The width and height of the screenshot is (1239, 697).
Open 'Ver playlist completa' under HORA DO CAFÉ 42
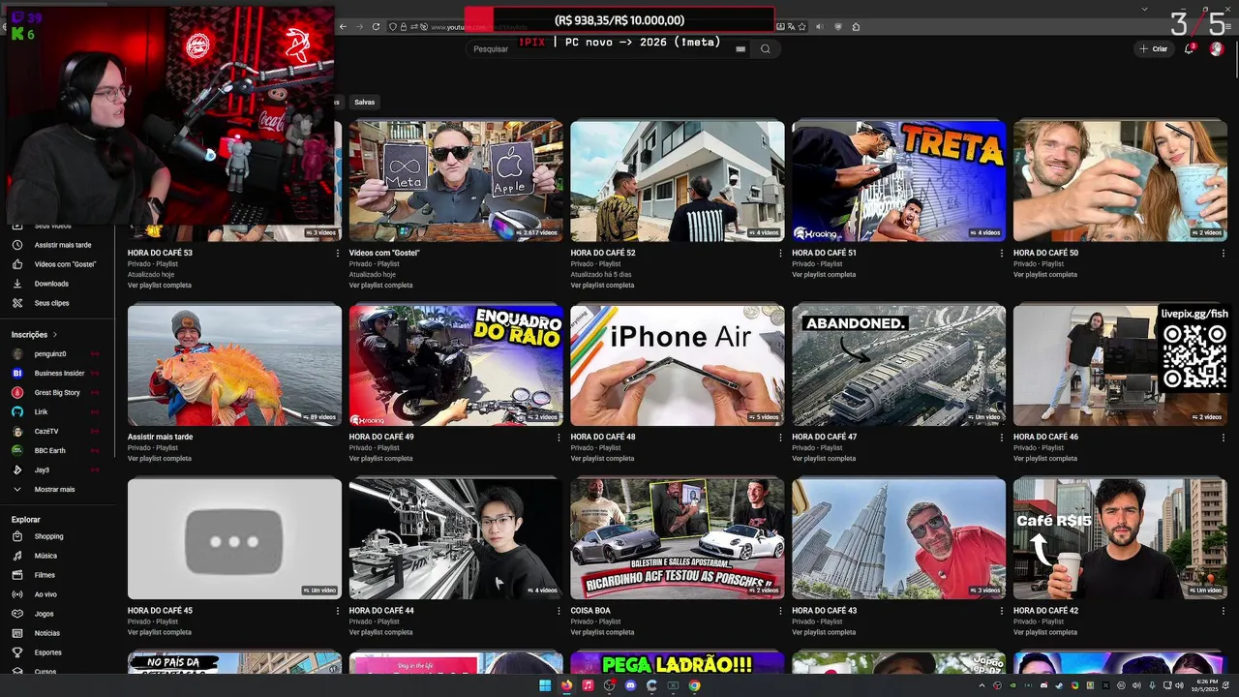click(x=1045, y=632)
